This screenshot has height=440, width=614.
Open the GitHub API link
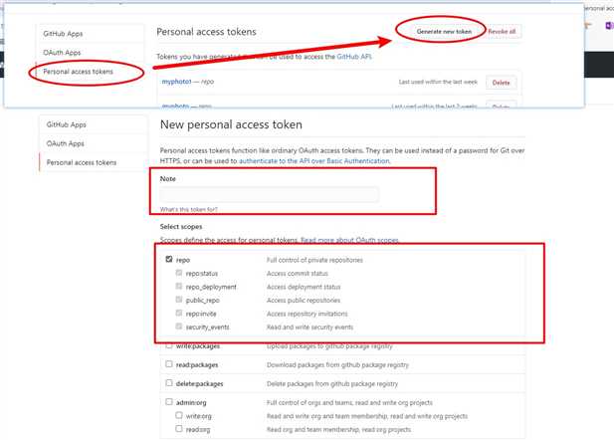[354, 57]
